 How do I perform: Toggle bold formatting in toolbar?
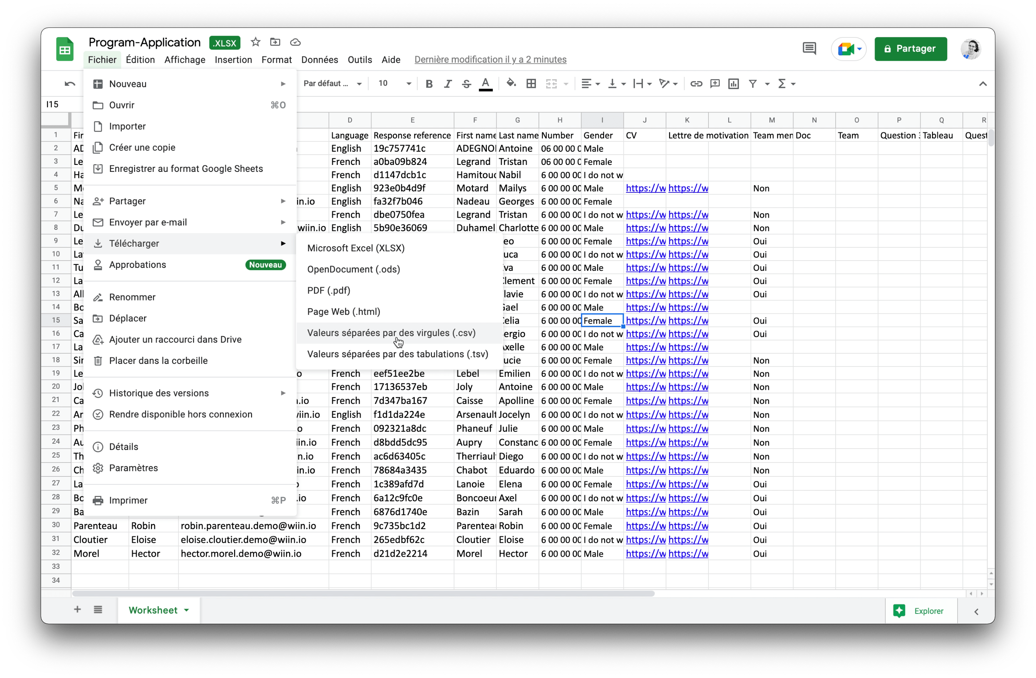click(x=429, y=84)
